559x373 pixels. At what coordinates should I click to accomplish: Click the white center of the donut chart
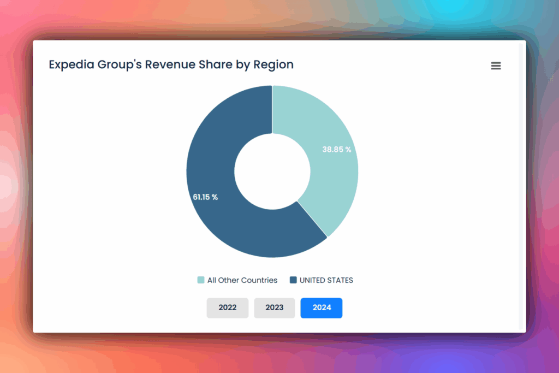pyautogui.click(x=272, y=171)
